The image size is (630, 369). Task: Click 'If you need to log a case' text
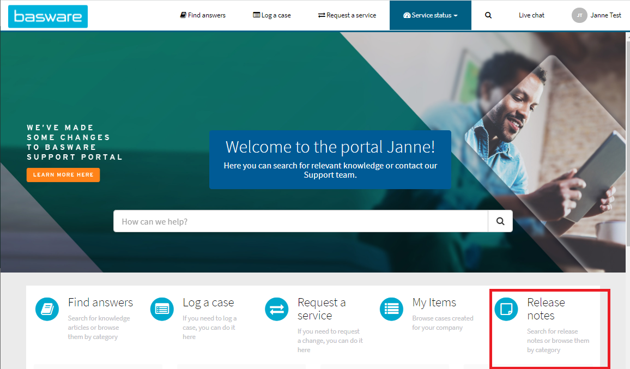point(210,327)
